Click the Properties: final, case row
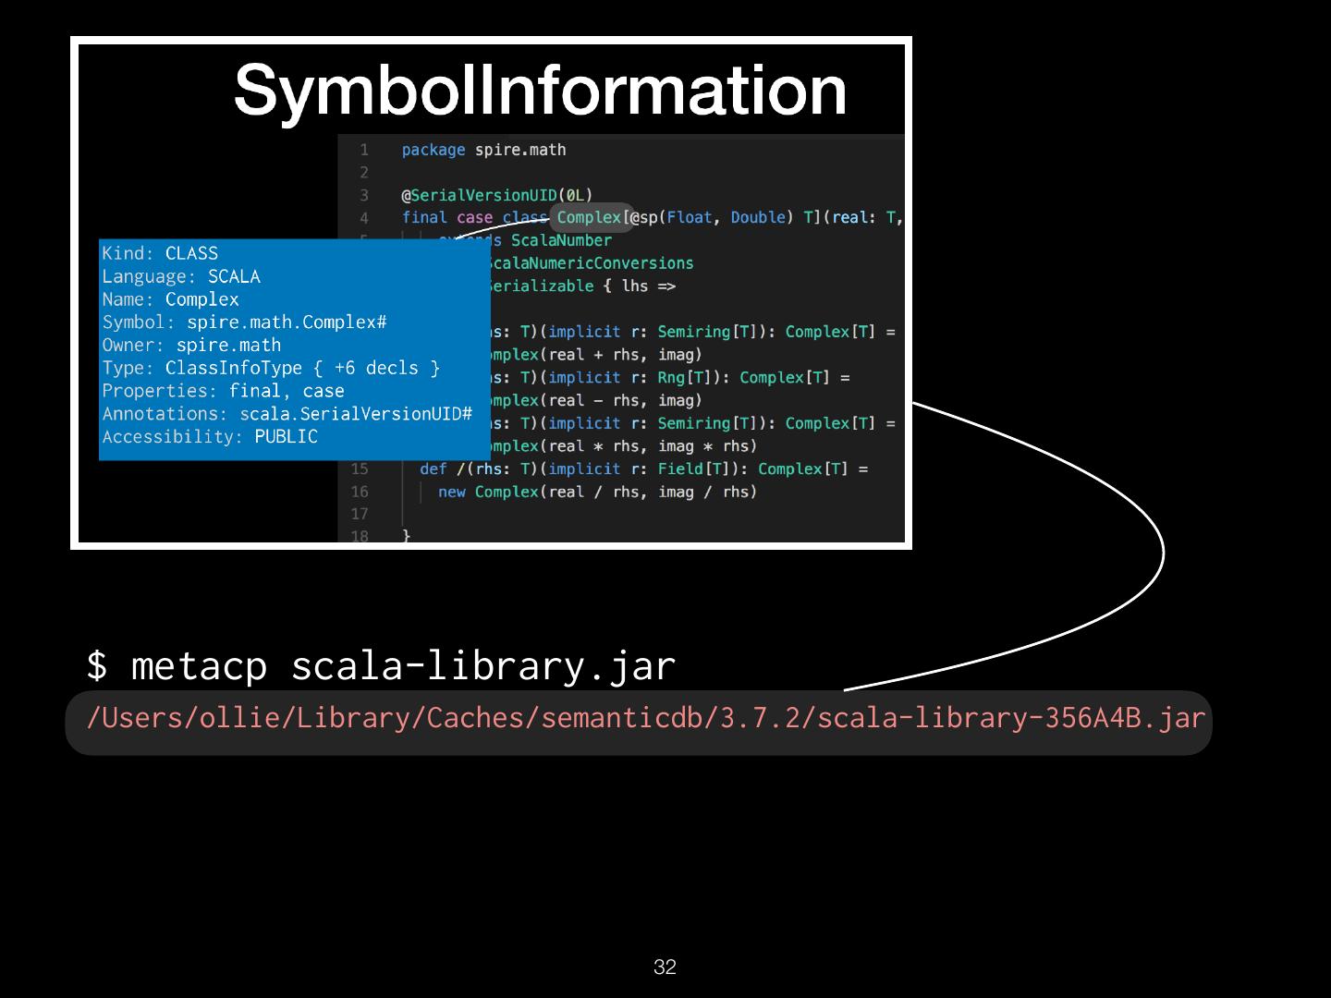This screenshot has width=1331, height=998. 223,391
